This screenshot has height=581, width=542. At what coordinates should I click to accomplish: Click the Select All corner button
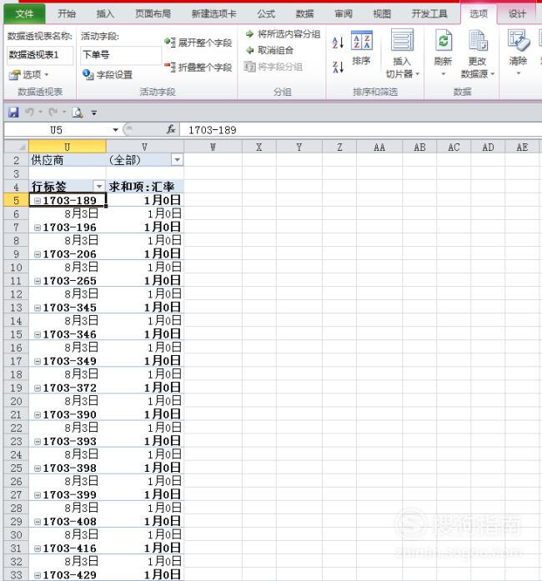pyautogui.click(x=16, y=147)
